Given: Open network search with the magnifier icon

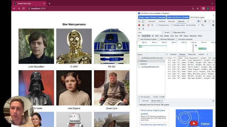Looking at the screenshot, I should click(x=152, y=25).
